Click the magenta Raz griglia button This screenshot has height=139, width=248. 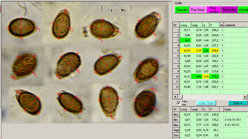pos(213,10)
